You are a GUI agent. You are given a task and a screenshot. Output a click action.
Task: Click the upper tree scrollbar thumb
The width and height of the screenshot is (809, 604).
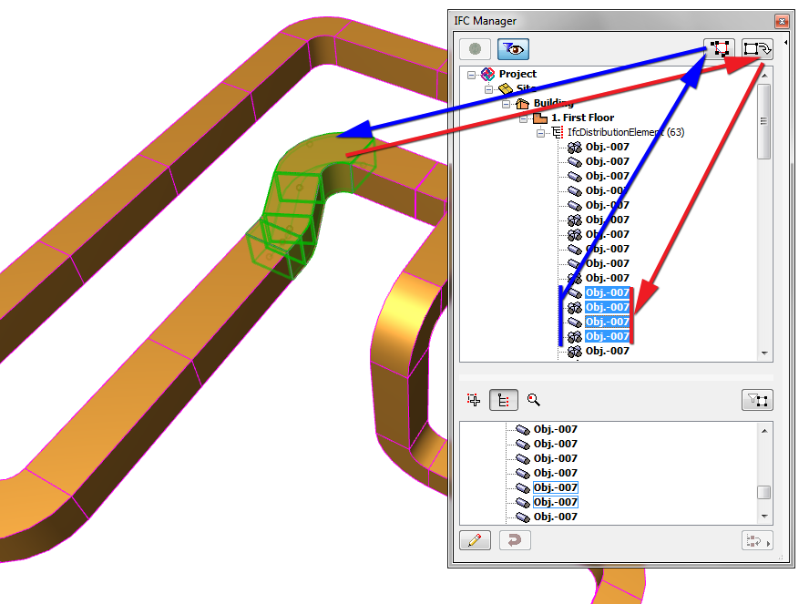coord(764,121)
